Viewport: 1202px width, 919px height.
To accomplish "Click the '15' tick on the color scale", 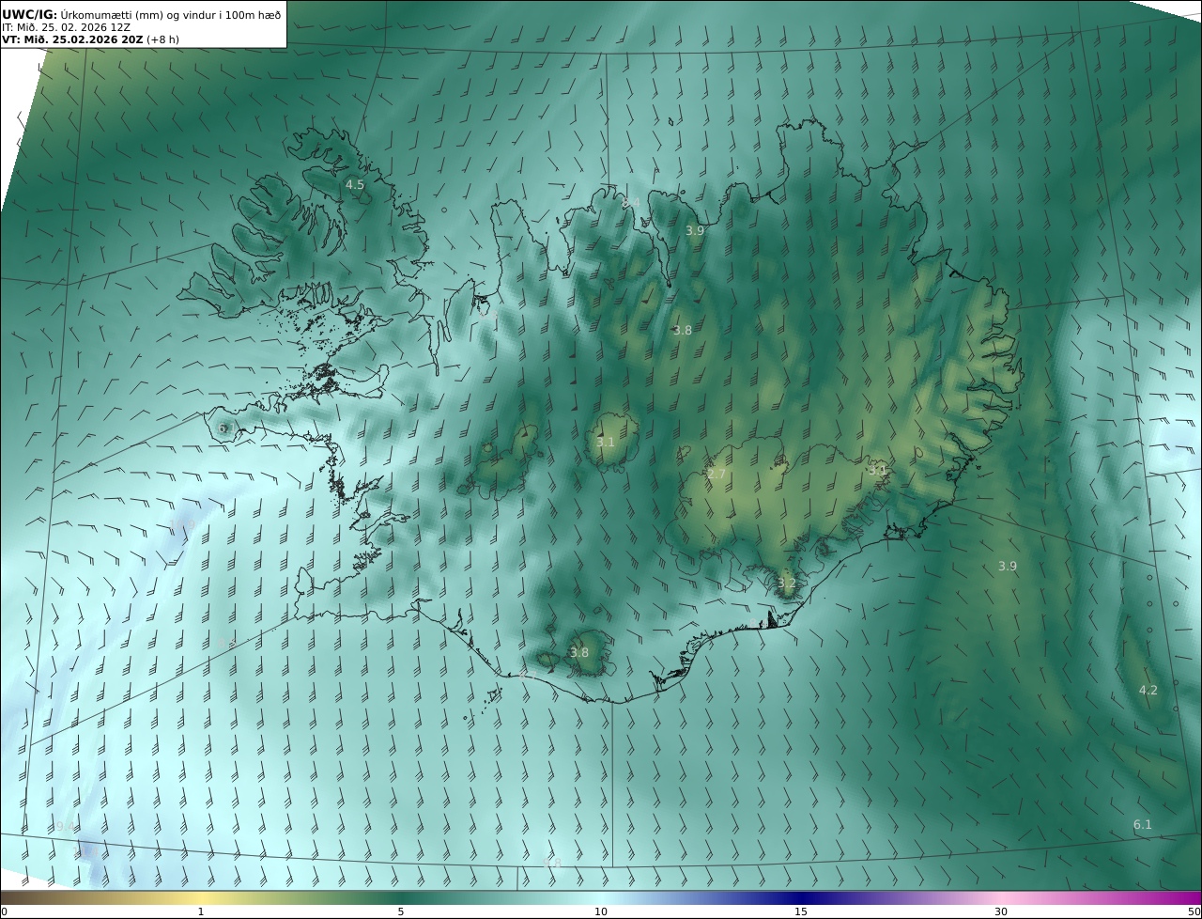I will (801, 912).
